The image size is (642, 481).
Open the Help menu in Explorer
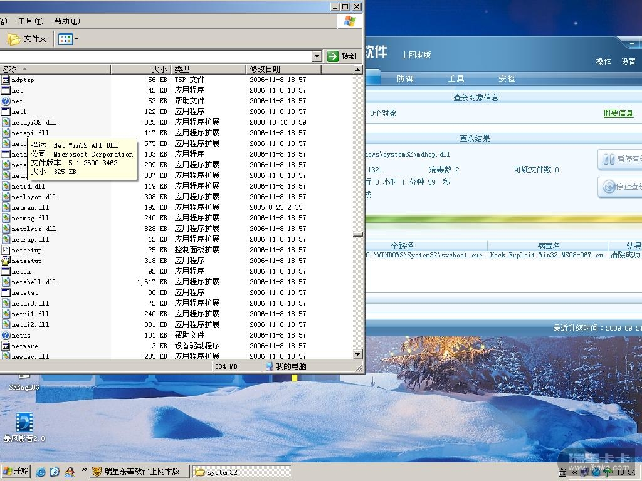(x=67, y=21)
